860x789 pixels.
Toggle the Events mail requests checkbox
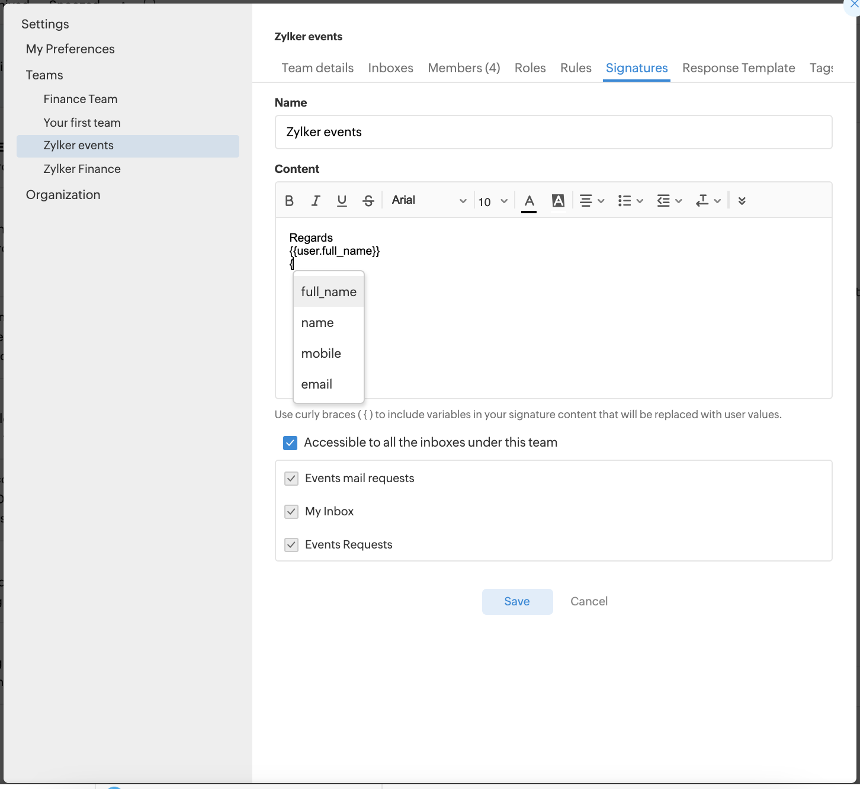click(291, 479)
